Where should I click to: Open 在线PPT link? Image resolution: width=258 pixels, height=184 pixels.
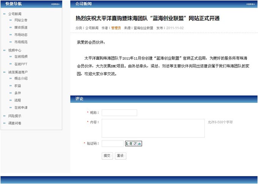coord(21,64)
